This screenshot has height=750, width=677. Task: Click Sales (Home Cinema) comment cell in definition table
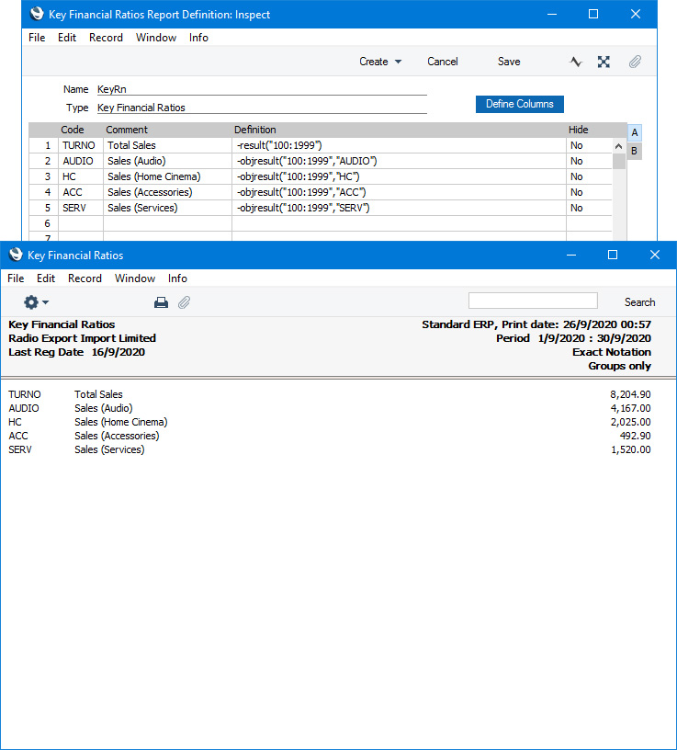[x=167, y=177]
